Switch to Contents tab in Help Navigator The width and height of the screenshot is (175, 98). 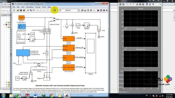pyautogui.click(x=4, y=15)
